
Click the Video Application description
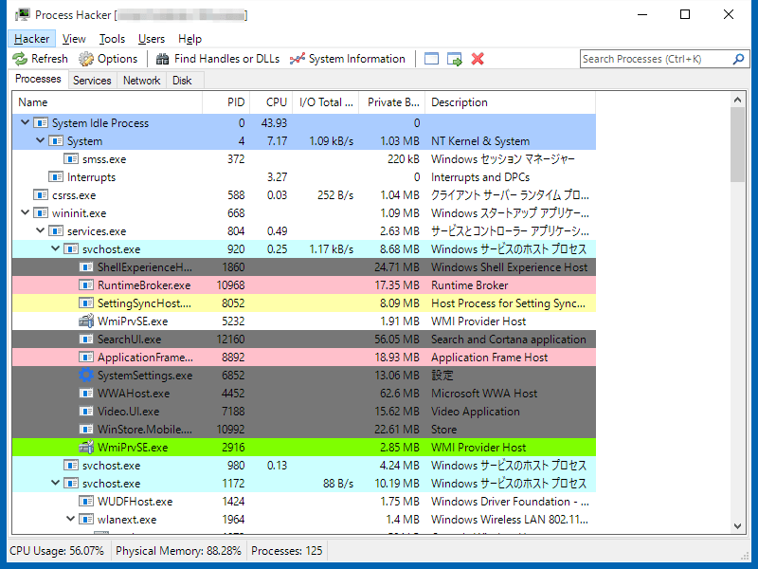pyautogui.click(x=476, y=412)
